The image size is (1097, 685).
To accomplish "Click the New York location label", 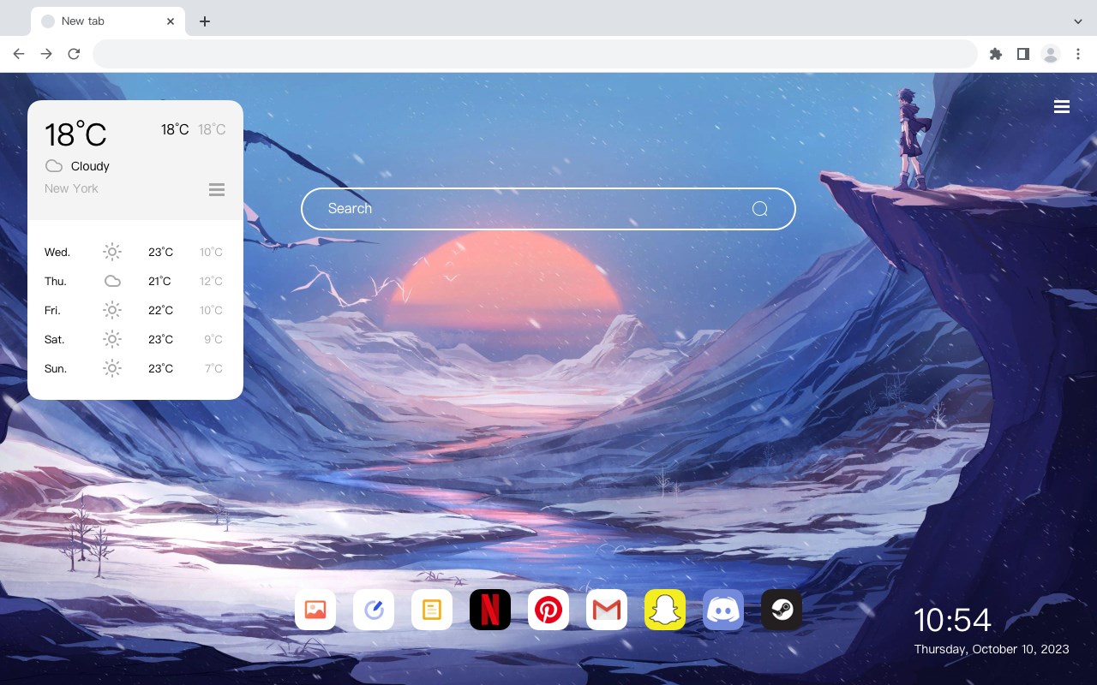I will click(71, 188).
